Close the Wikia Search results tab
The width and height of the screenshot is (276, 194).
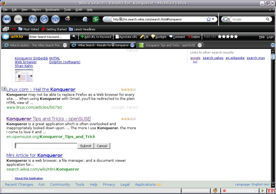tap(132, 45)
